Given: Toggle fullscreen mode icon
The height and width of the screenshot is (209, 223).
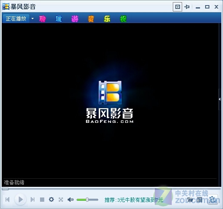Looking at the screenshot, I should (61, 200).
